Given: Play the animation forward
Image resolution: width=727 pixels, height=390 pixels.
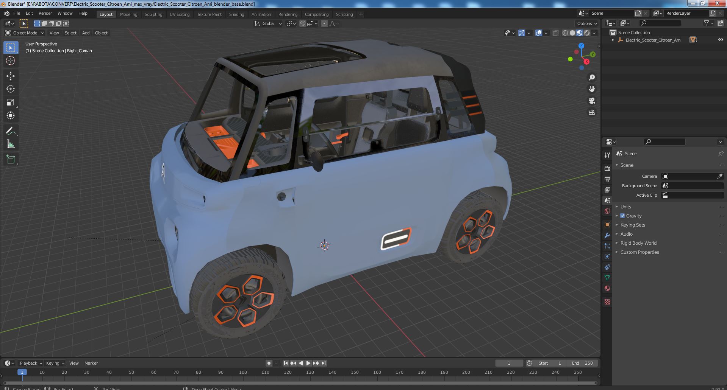Looking at the screenshot, I should tap(308, 363).
